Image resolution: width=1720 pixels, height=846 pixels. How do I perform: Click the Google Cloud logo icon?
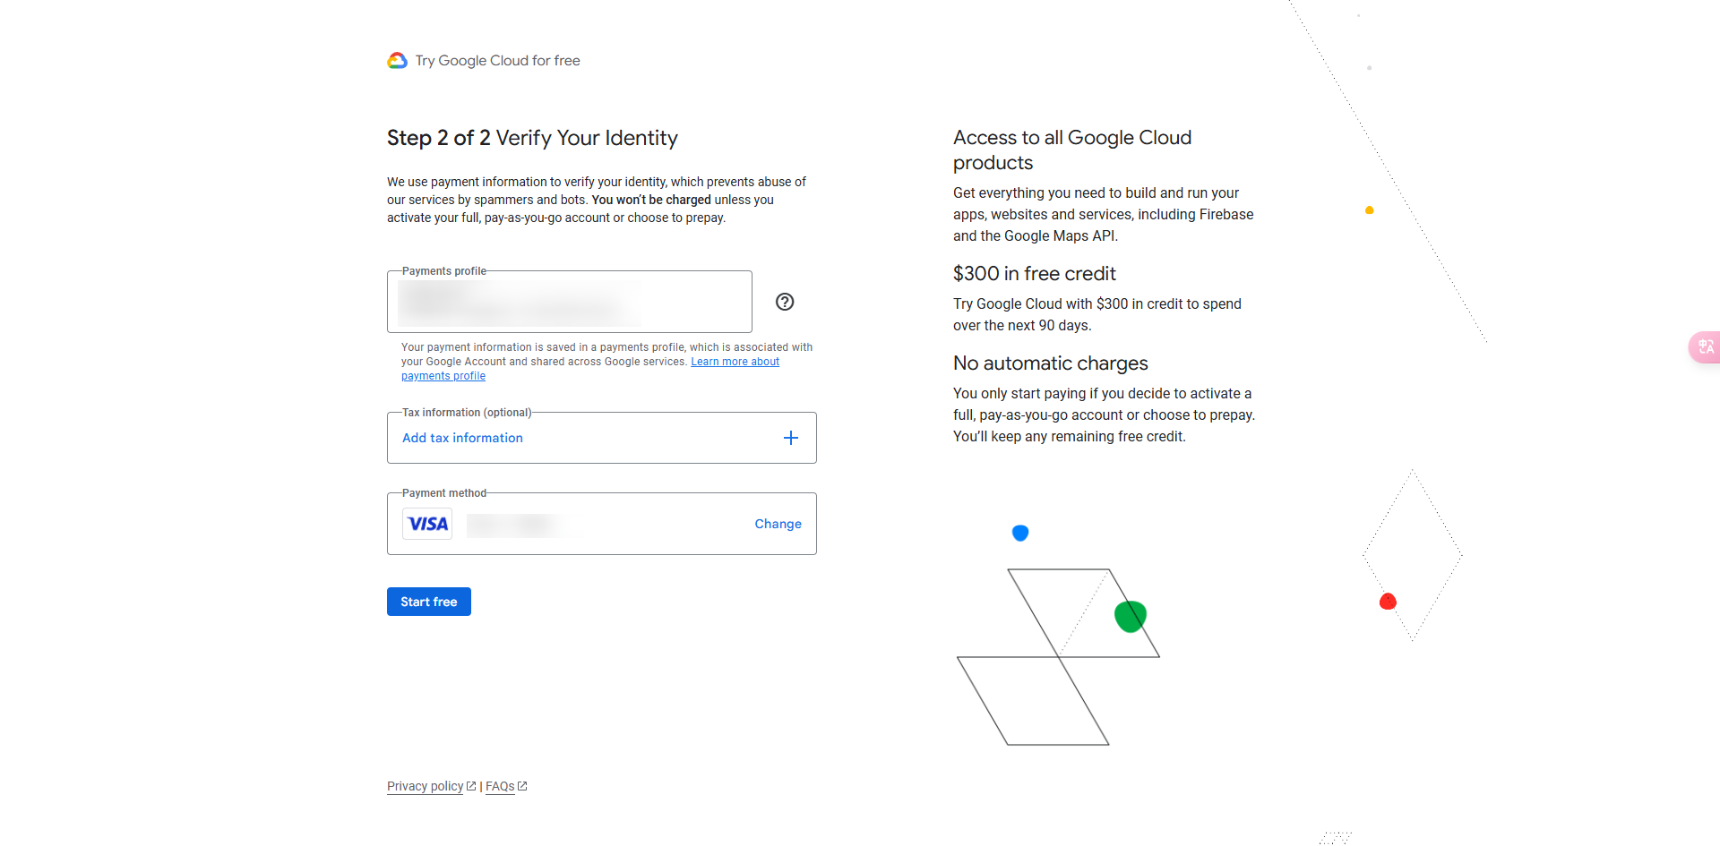point(397,61)
